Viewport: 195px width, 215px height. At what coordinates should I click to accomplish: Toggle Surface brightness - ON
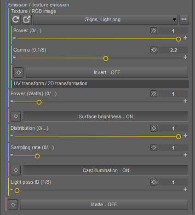click(x=106, y=116)
